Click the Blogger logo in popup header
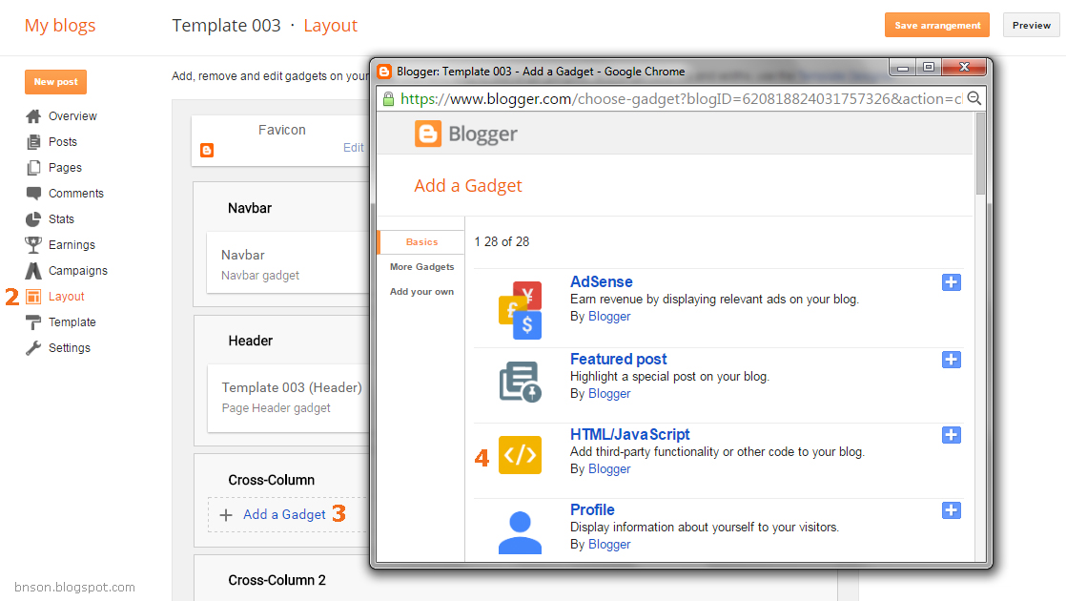 465,134
